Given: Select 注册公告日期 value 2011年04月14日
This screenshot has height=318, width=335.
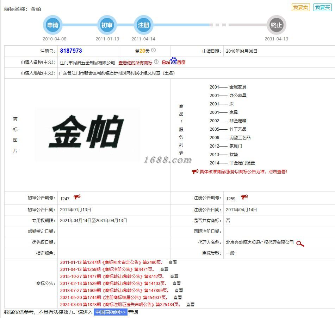Looking at the screenshot, I should point(241,210).
